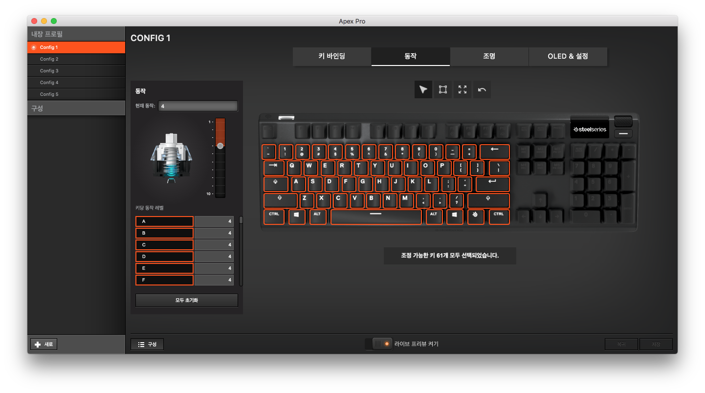Click the select-all expand arrows tool
Image resolution: width=705 pixels, height=393 pixels.
pos(463,89)
